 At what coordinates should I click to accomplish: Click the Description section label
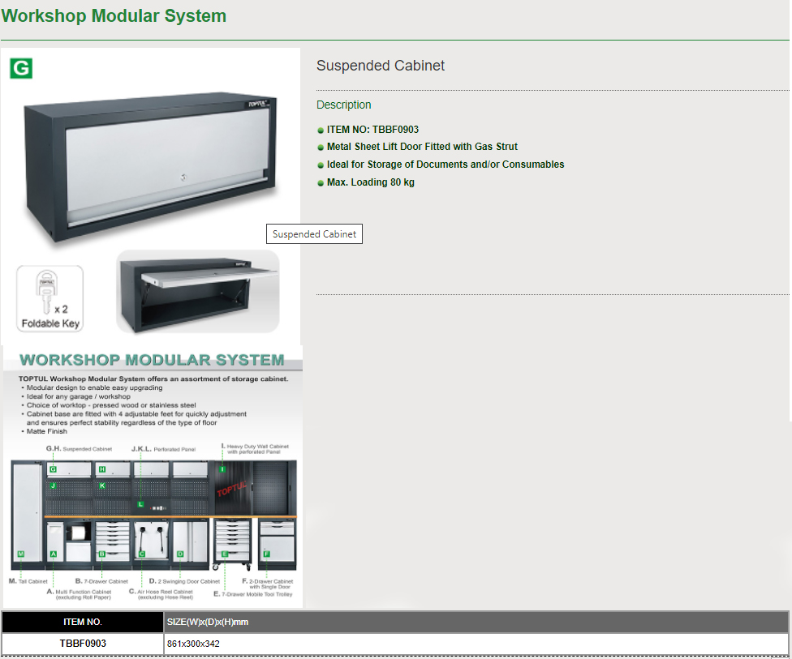pos(344,105)
